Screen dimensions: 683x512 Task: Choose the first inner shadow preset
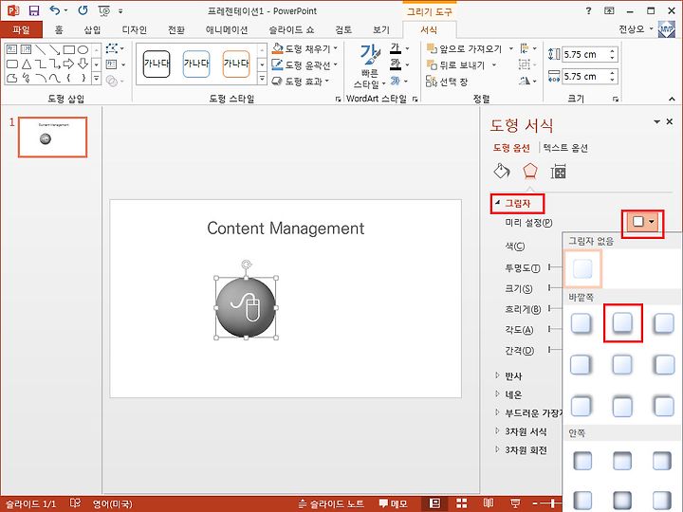pos(581,461)
